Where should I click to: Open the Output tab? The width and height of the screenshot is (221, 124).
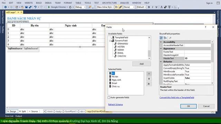[x=19, y=116]
